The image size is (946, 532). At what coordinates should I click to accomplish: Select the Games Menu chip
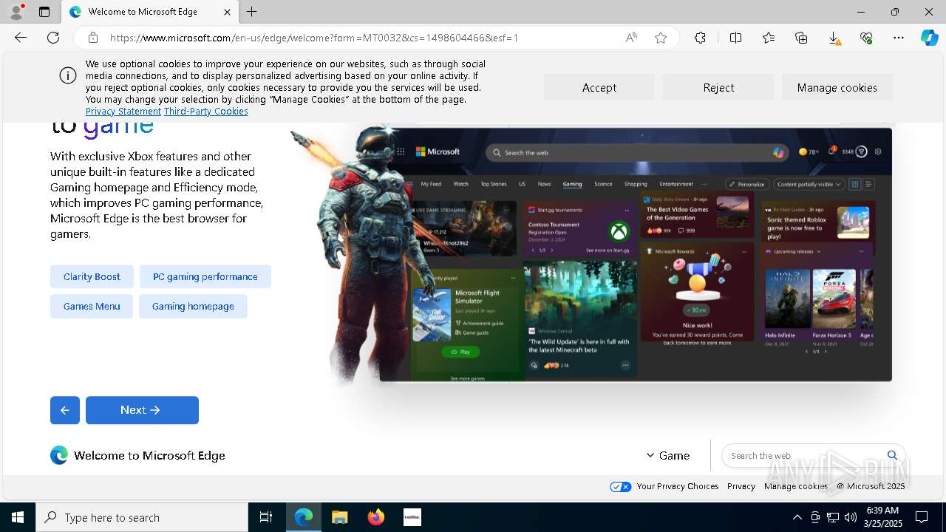pyautogui.click(x=92, y=306)
